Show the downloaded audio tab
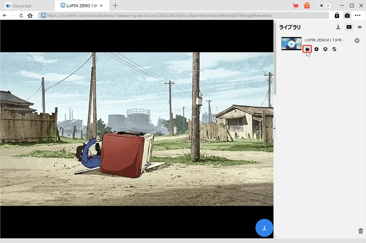 [360, 27]
